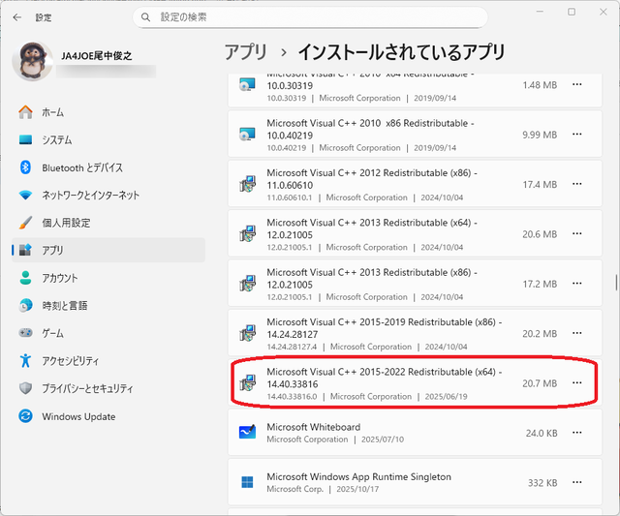Click the Visual C++ 2010 x86 installer icon
The width and height of the screenshot is (620, 516).
[248, 135]
